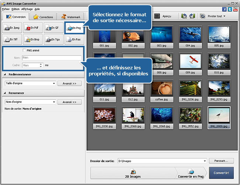The image size is (240, 185).
Task: Click the Aperçu preview icon
Action: point(157,16)
